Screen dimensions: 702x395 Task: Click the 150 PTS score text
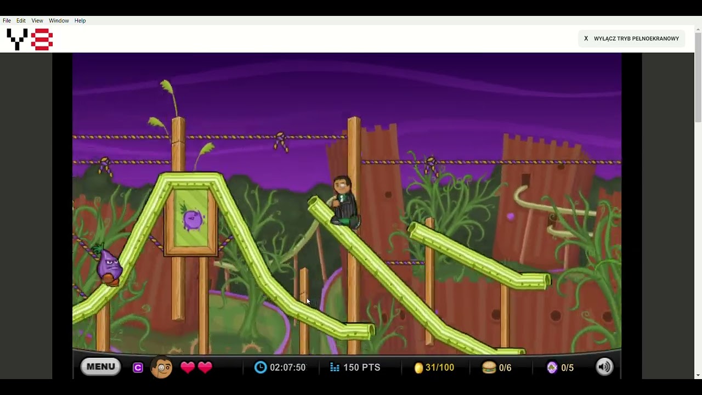pos(361,368)
